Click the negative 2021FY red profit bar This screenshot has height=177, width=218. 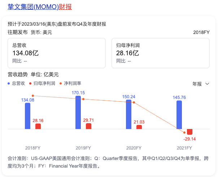click(x=189, y=132)
